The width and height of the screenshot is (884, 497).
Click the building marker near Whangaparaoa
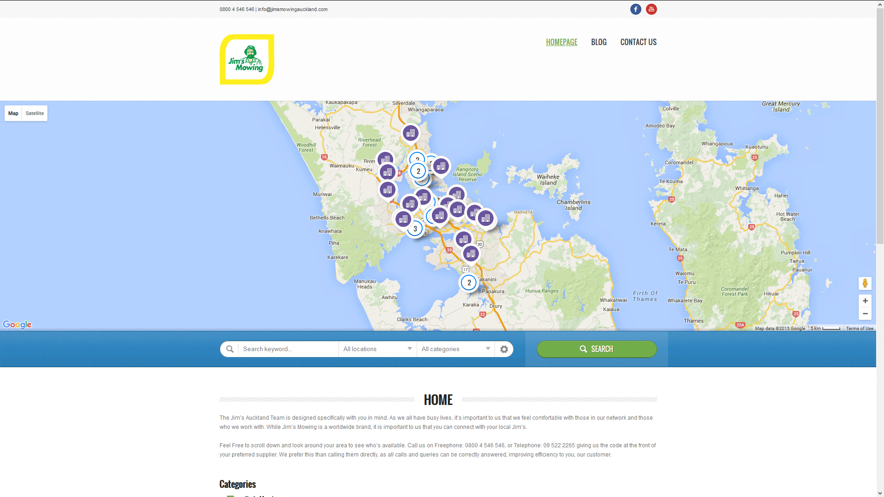(x=410, y=133)
